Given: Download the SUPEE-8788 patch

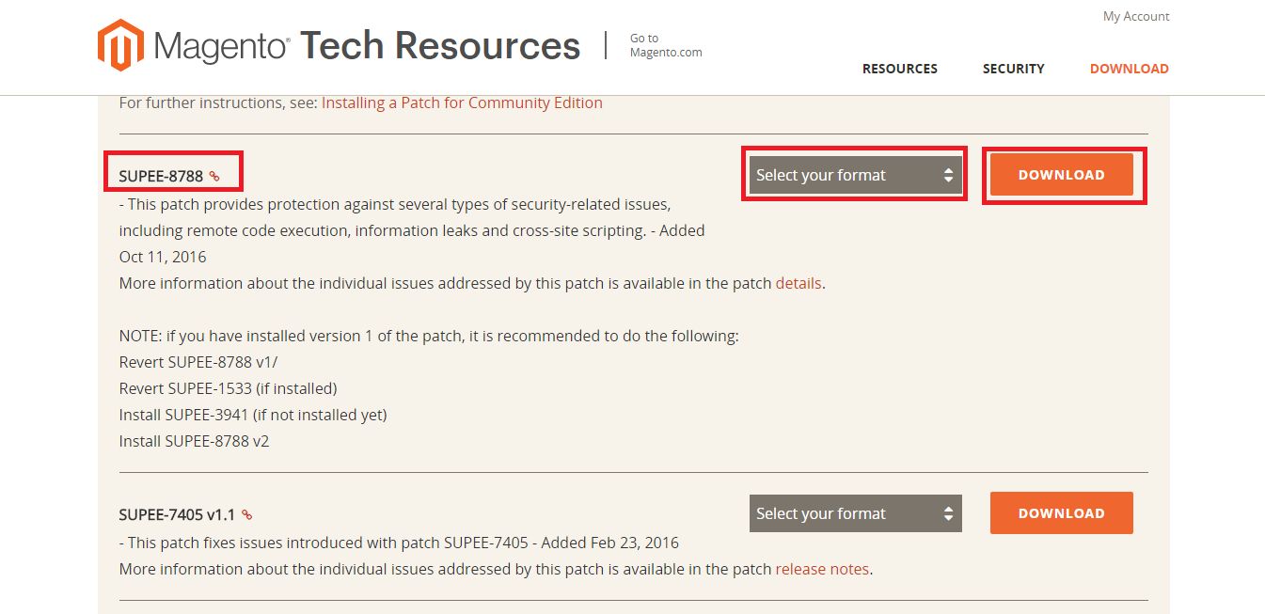Looking at the screenshot, I should pos(1062,175).
